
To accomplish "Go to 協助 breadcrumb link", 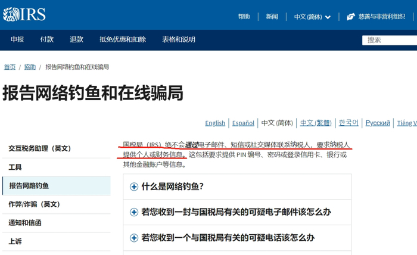I will pyautogui.click(x=30, y=67).
